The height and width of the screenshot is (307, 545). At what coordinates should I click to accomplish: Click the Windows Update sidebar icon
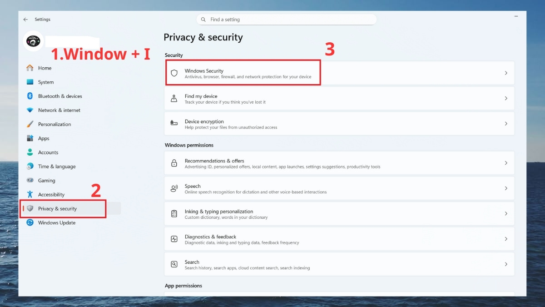point(30,222)
